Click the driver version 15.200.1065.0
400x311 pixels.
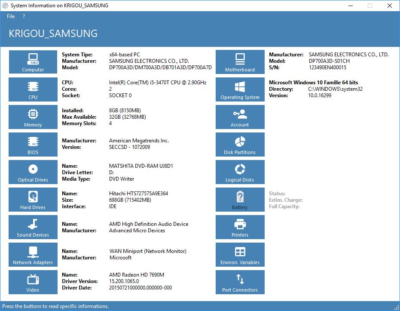[x=124, y=281]
